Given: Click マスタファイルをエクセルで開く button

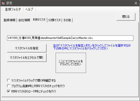Looking at the screenshot, I should (27, 57).
